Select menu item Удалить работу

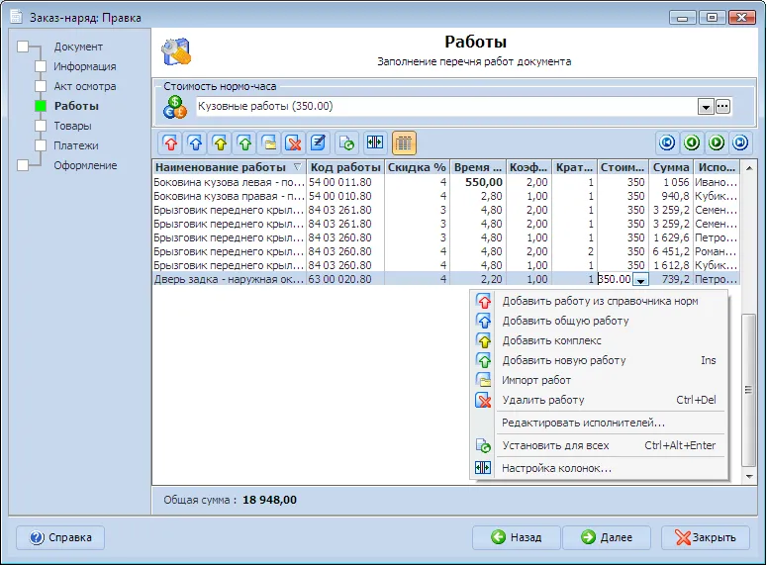tap(600, 400)
